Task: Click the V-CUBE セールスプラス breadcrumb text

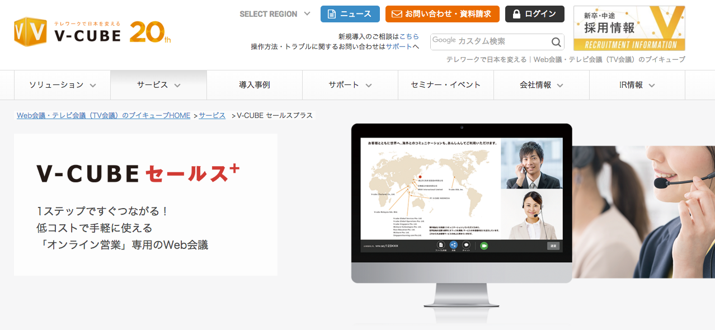Action: pos(275,115)
